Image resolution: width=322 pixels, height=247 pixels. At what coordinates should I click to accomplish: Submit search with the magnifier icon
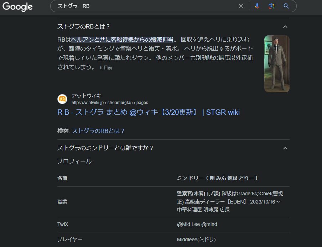(286, 6)
